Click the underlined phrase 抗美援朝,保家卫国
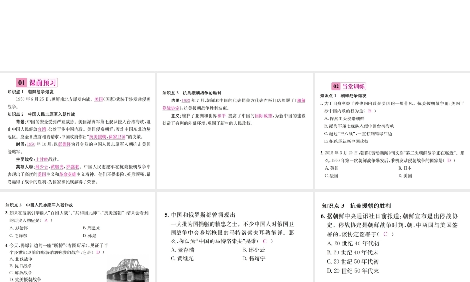 107,137
